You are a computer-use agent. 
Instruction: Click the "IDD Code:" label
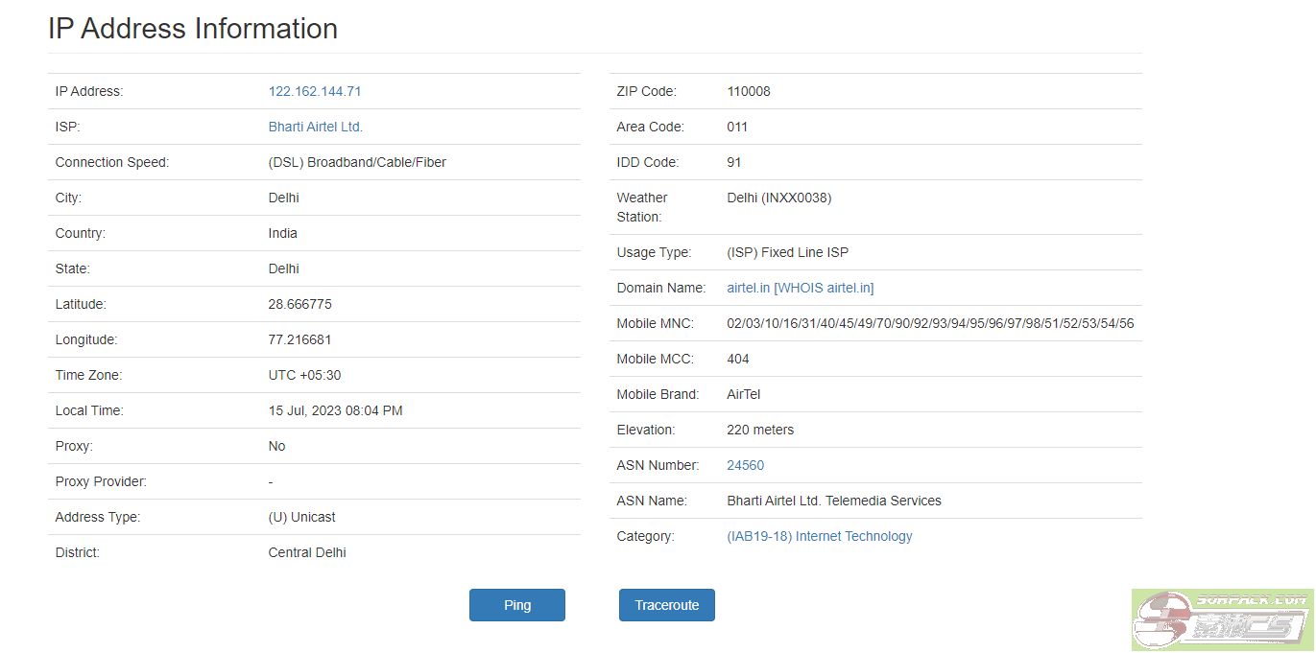(648, 162)
